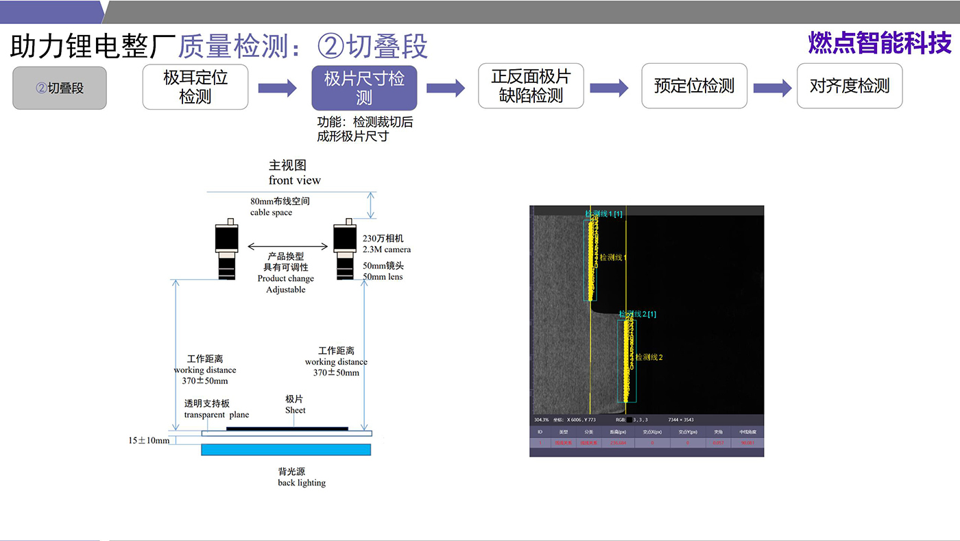
Task: Click the 预定位检测 step box
Action: pyautogui.click(x=694, y=86)
